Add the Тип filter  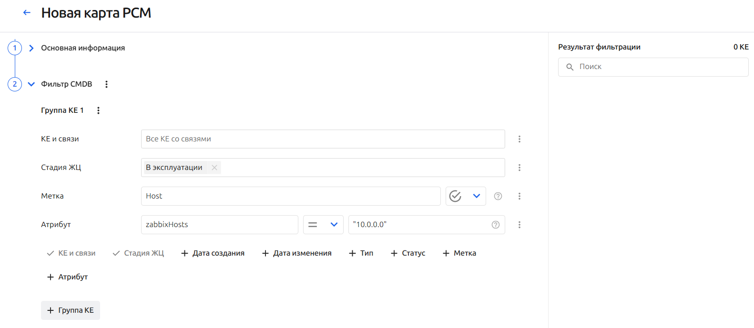(x=361, y=253)
